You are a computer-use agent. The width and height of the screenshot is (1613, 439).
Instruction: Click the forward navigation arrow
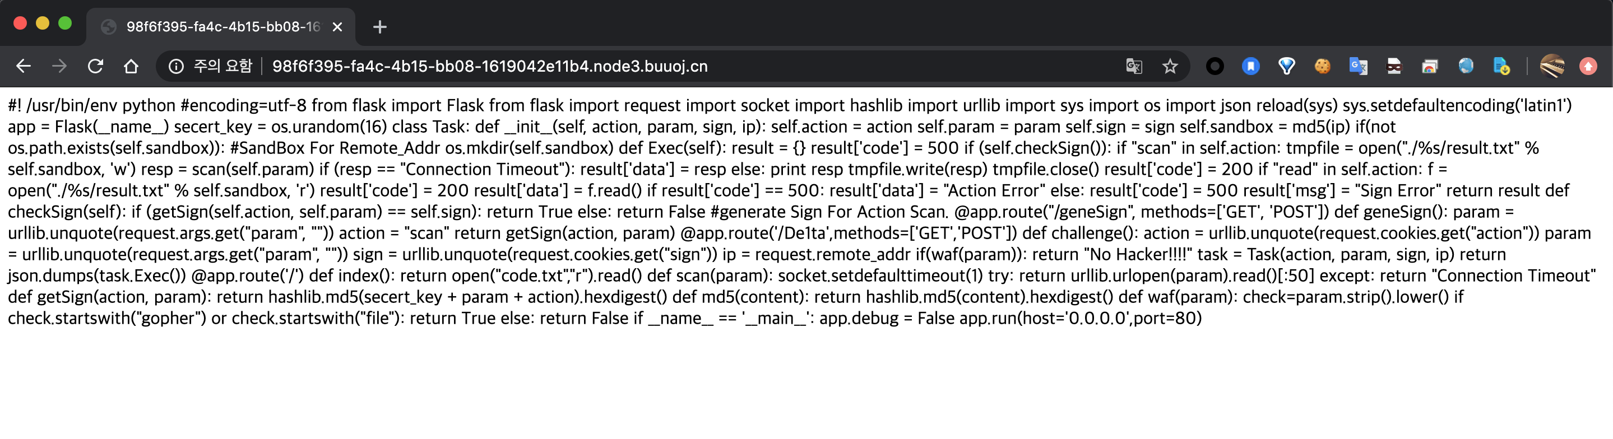click(x=59, y=66)
